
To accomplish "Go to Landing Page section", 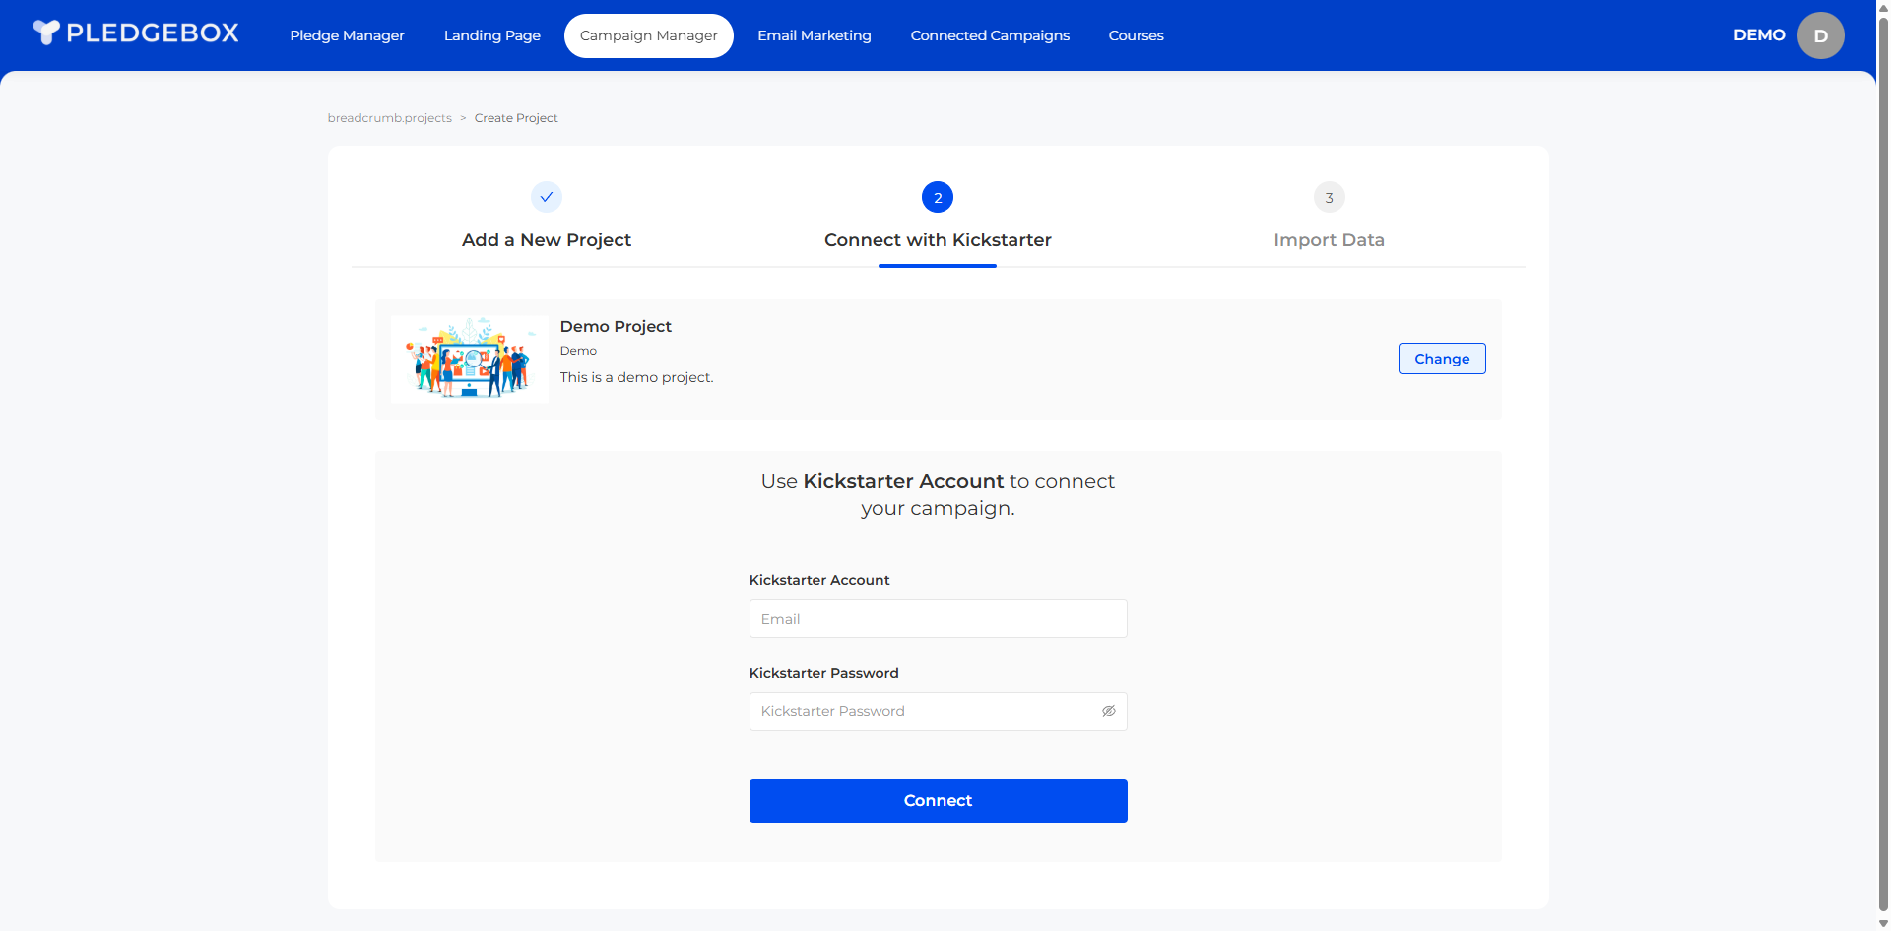I will coord(491,35).
